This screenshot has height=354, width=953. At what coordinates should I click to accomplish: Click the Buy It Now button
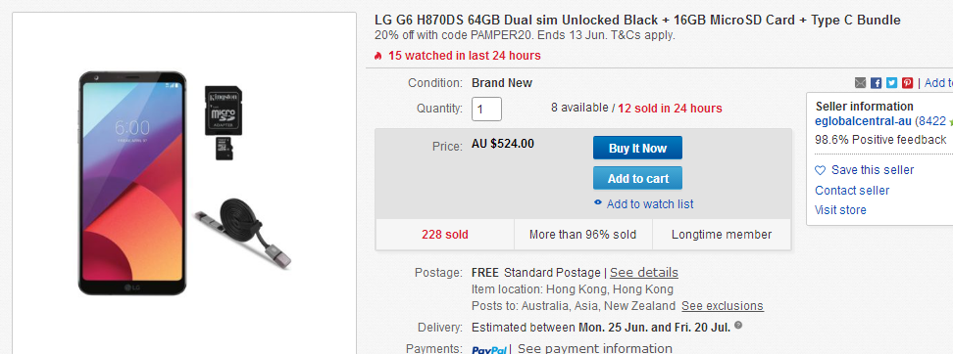pos(637,148)
